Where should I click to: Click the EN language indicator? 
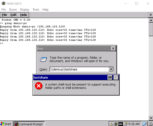pos(120,124)
